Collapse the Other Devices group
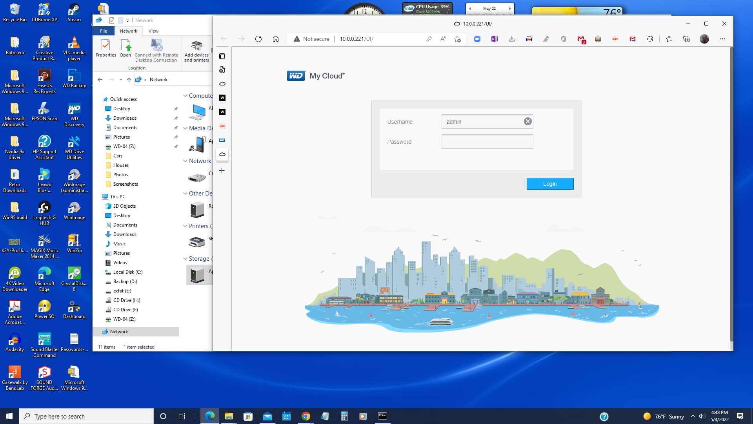The image size is (753, 424). point(185,194)
